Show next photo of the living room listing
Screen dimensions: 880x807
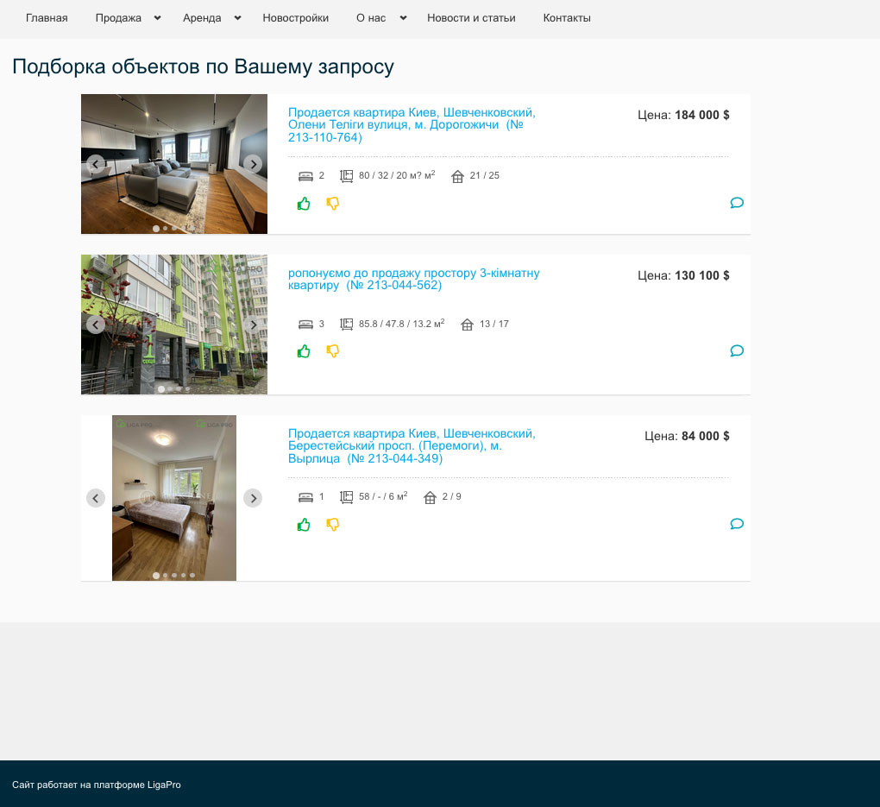[253, 164]
